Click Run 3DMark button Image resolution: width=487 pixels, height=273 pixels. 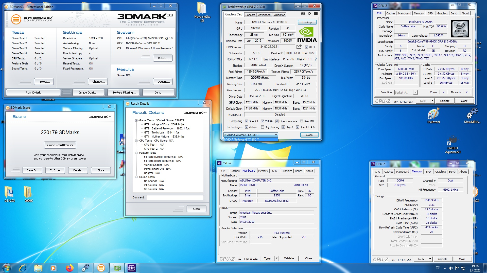(x=33, y=93)
